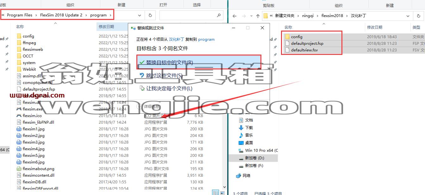Click the 新建文件夹 breadcrumb segment

284,15
